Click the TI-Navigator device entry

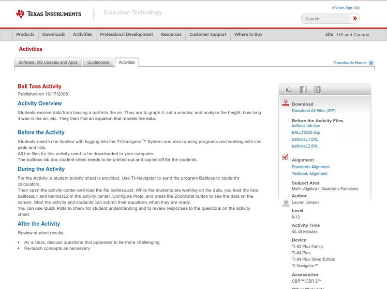[x=305, y=266]
